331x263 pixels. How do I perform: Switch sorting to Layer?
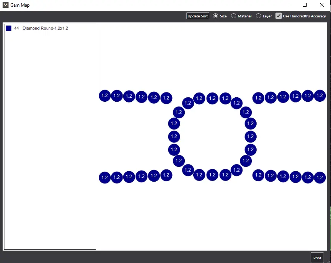pyautogui.click(x=258, y=16)
